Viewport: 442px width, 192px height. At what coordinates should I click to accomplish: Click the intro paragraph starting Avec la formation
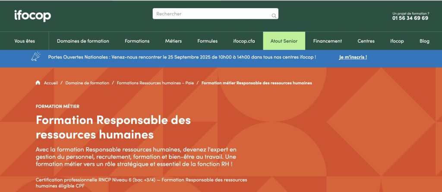[136, 156]
